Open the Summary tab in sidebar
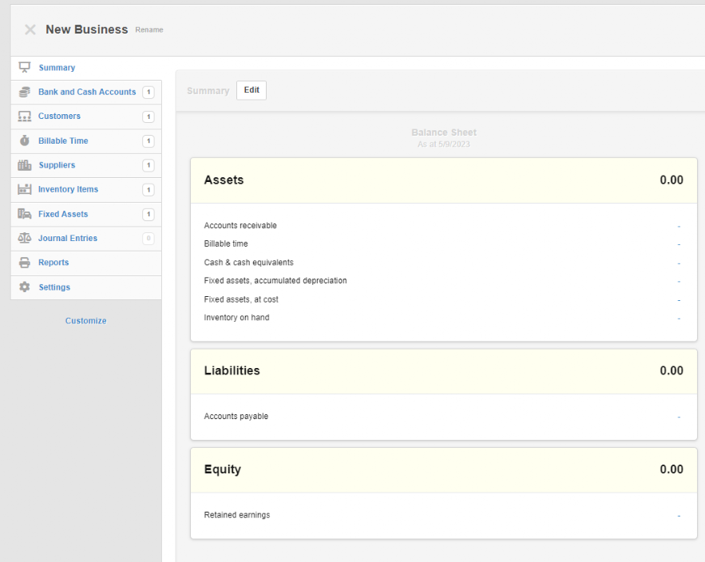Image resolution: width=705 pixels, height=562 pixels. pyautogui.click(x=86, y=68)
